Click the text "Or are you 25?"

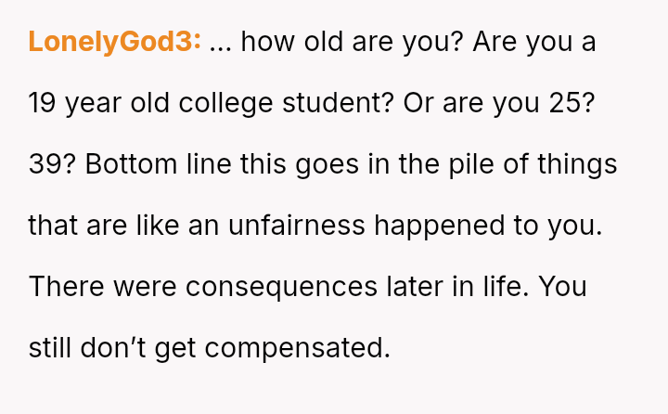[x=499, y=103]
